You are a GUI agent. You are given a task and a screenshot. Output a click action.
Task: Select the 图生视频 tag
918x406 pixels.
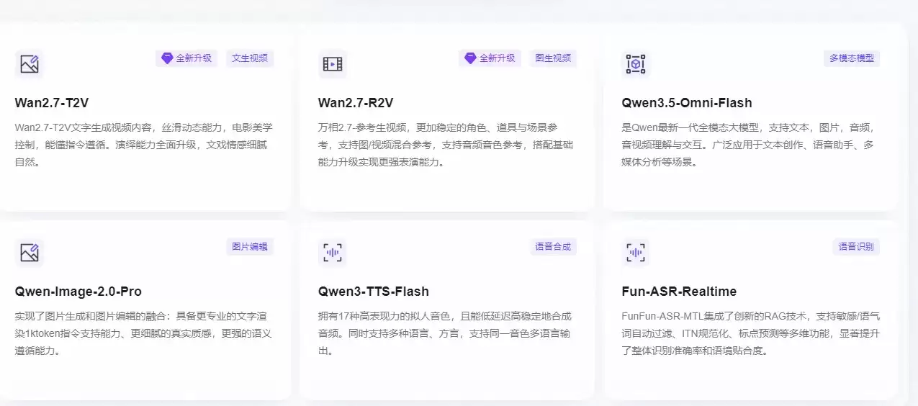click(x=553, y=58)
